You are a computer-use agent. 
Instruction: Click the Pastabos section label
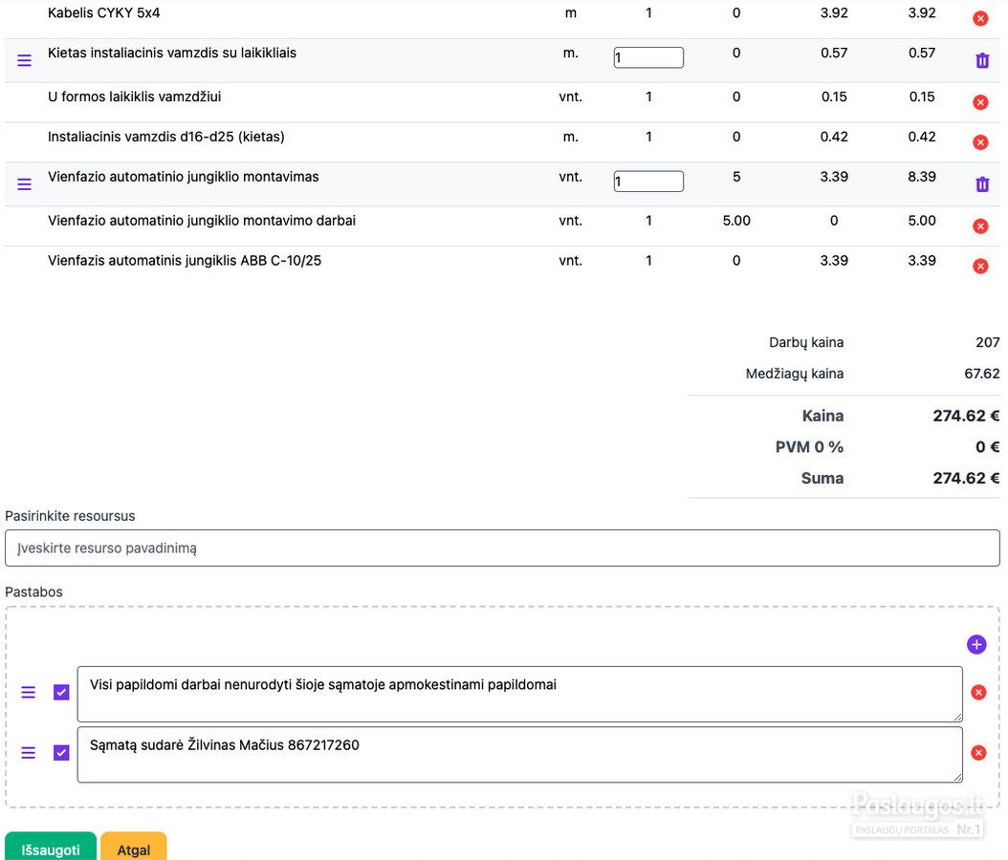point(34,591)
